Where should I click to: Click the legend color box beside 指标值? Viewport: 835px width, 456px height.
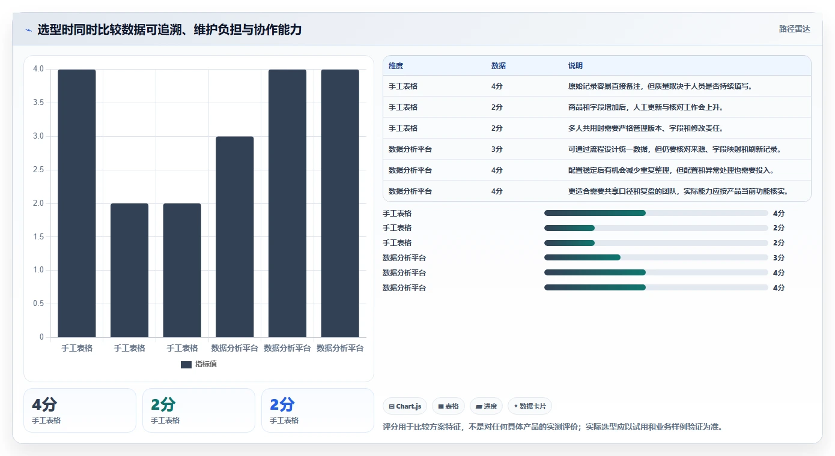point(186,364)
